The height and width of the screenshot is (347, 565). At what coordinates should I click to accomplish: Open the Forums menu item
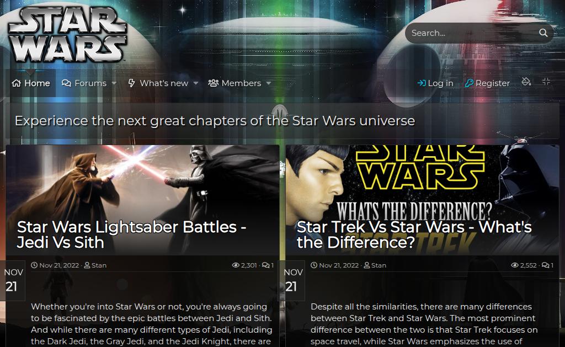[x=84, y=83]
